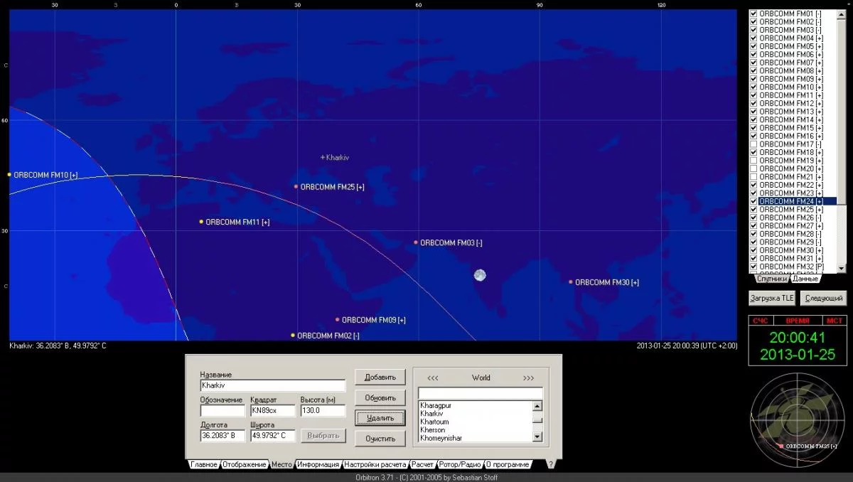Uncheck the ORBCOMM FM12 checkbox
The height and width of the screenshot is (482, 853).
tap(753, 103)
